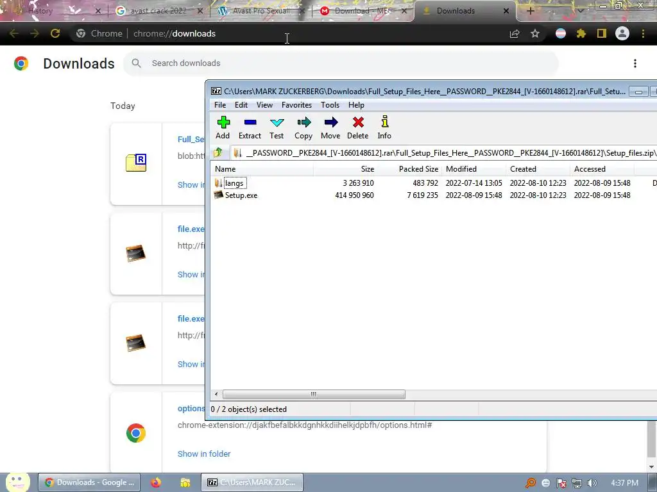Sort by the Name column header
Image resolution: width=657 pixels, height=492 pixels.
[262, 169]
